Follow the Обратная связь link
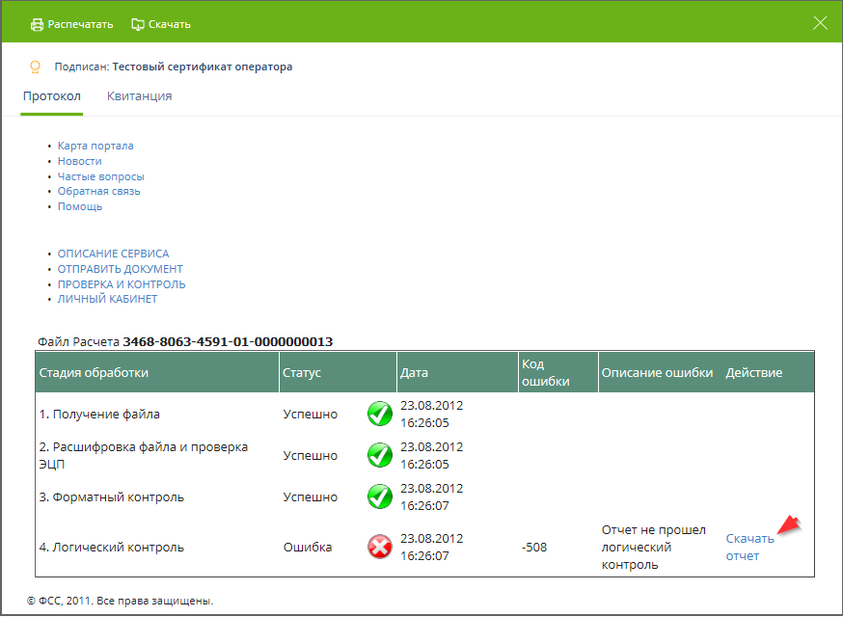The width and height of the screenshot is (843, 617). (x=98, y=191)
